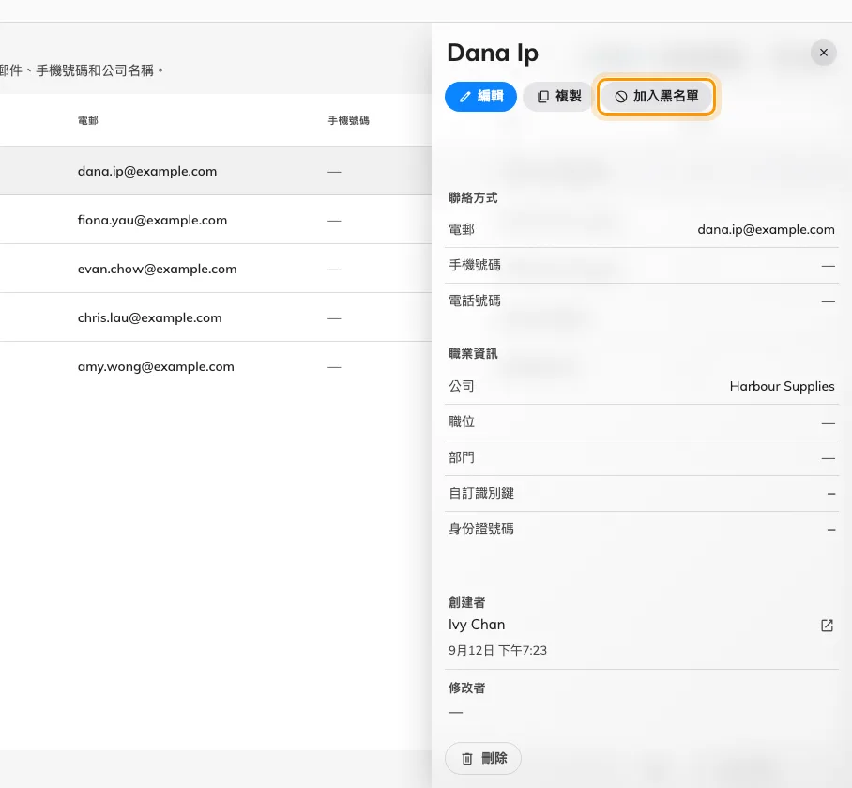The width and height of the screenshot is (852, 788).
Task: Select the chris.lau@example.com row
Action: tap(216, 317)
